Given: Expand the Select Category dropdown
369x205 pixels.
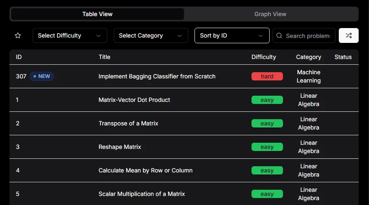Looking at the screenshot, I should point(151,35).
